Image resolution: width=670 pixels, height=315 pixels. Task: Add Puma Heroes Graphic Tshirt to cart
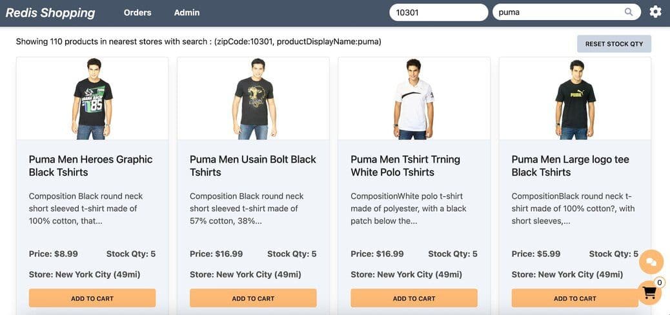coord(92,298)
